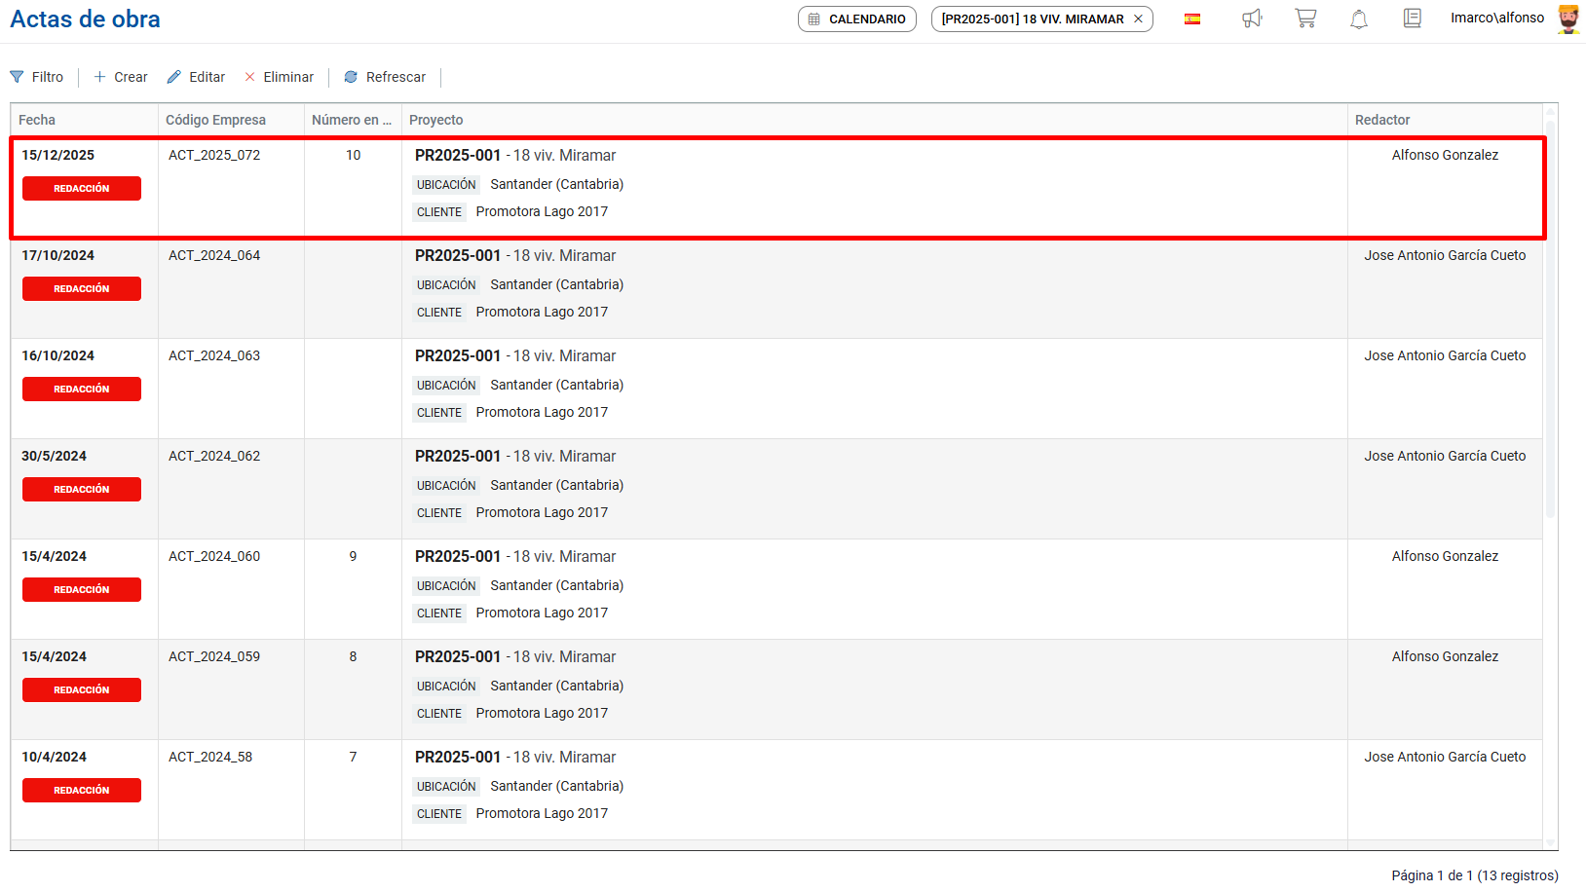
Task: Open the lmarco\alfonso user menu
Action: point(1496,19)
